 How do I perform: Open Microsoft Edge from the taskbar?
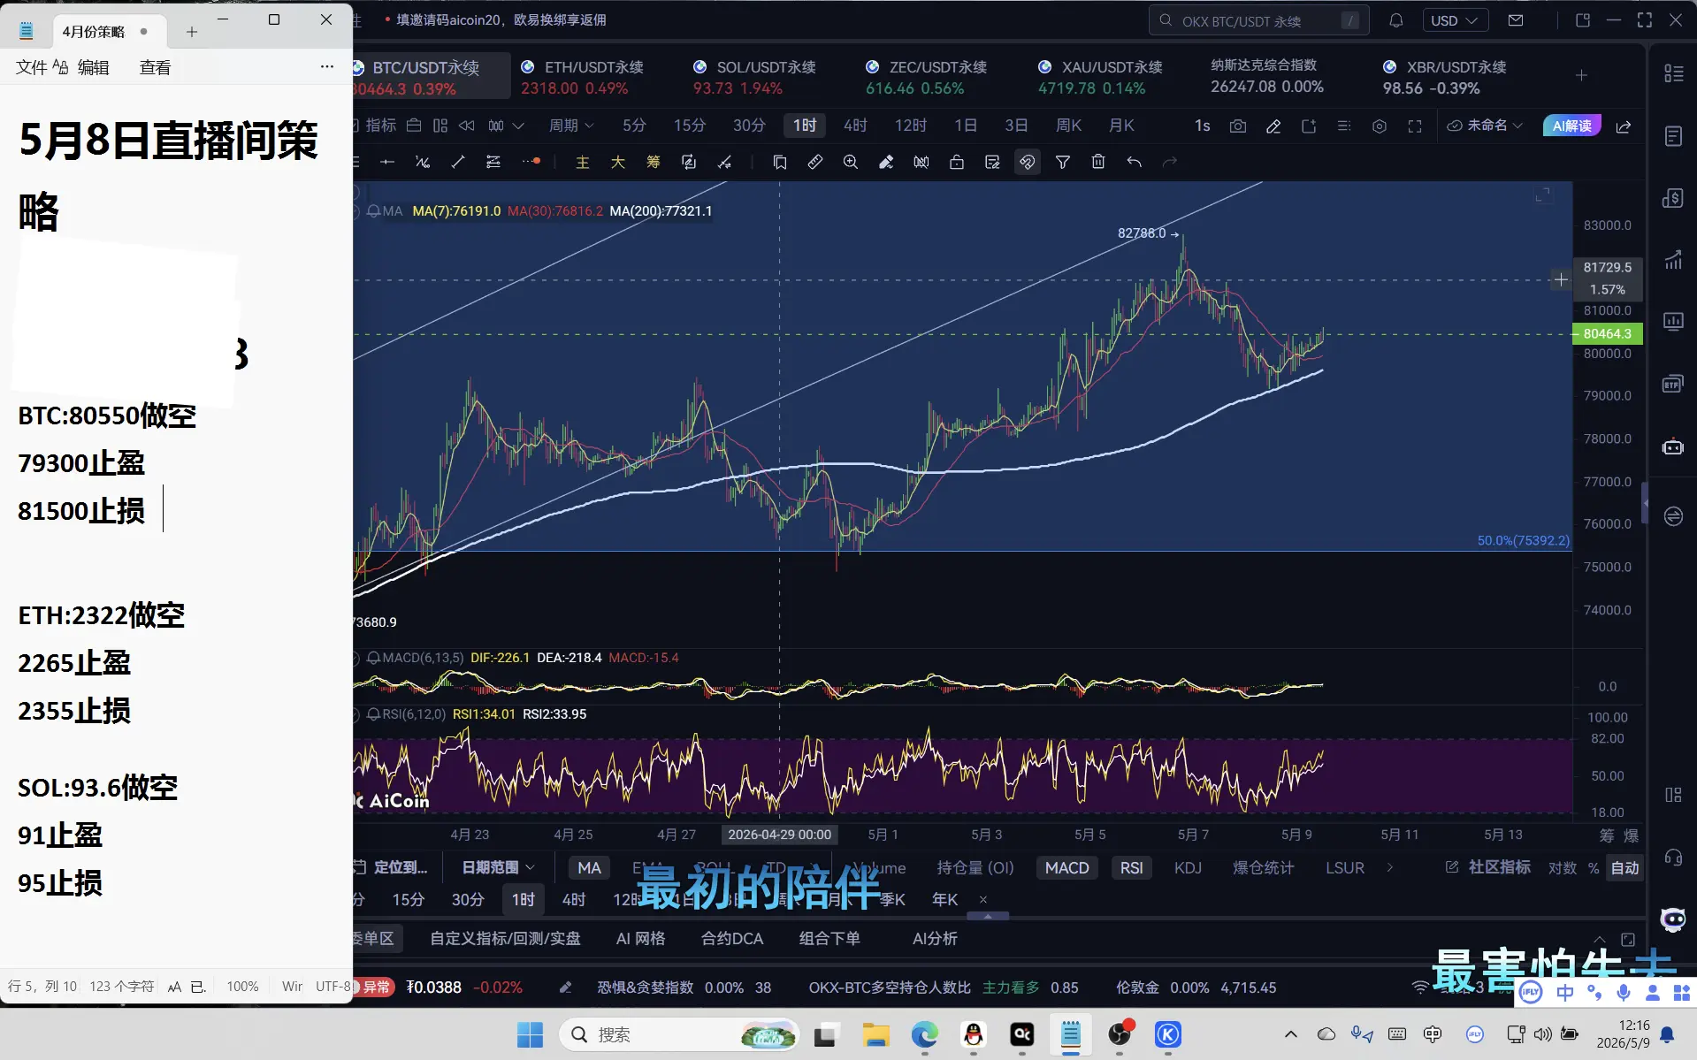[x=925, y=1034]
